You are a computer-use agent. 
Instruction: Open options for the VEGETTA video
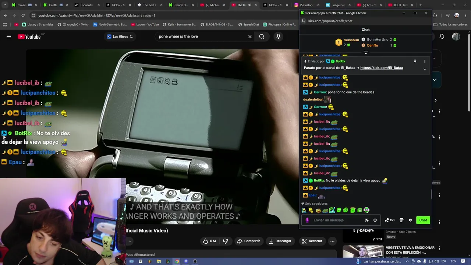click(439, 248)
